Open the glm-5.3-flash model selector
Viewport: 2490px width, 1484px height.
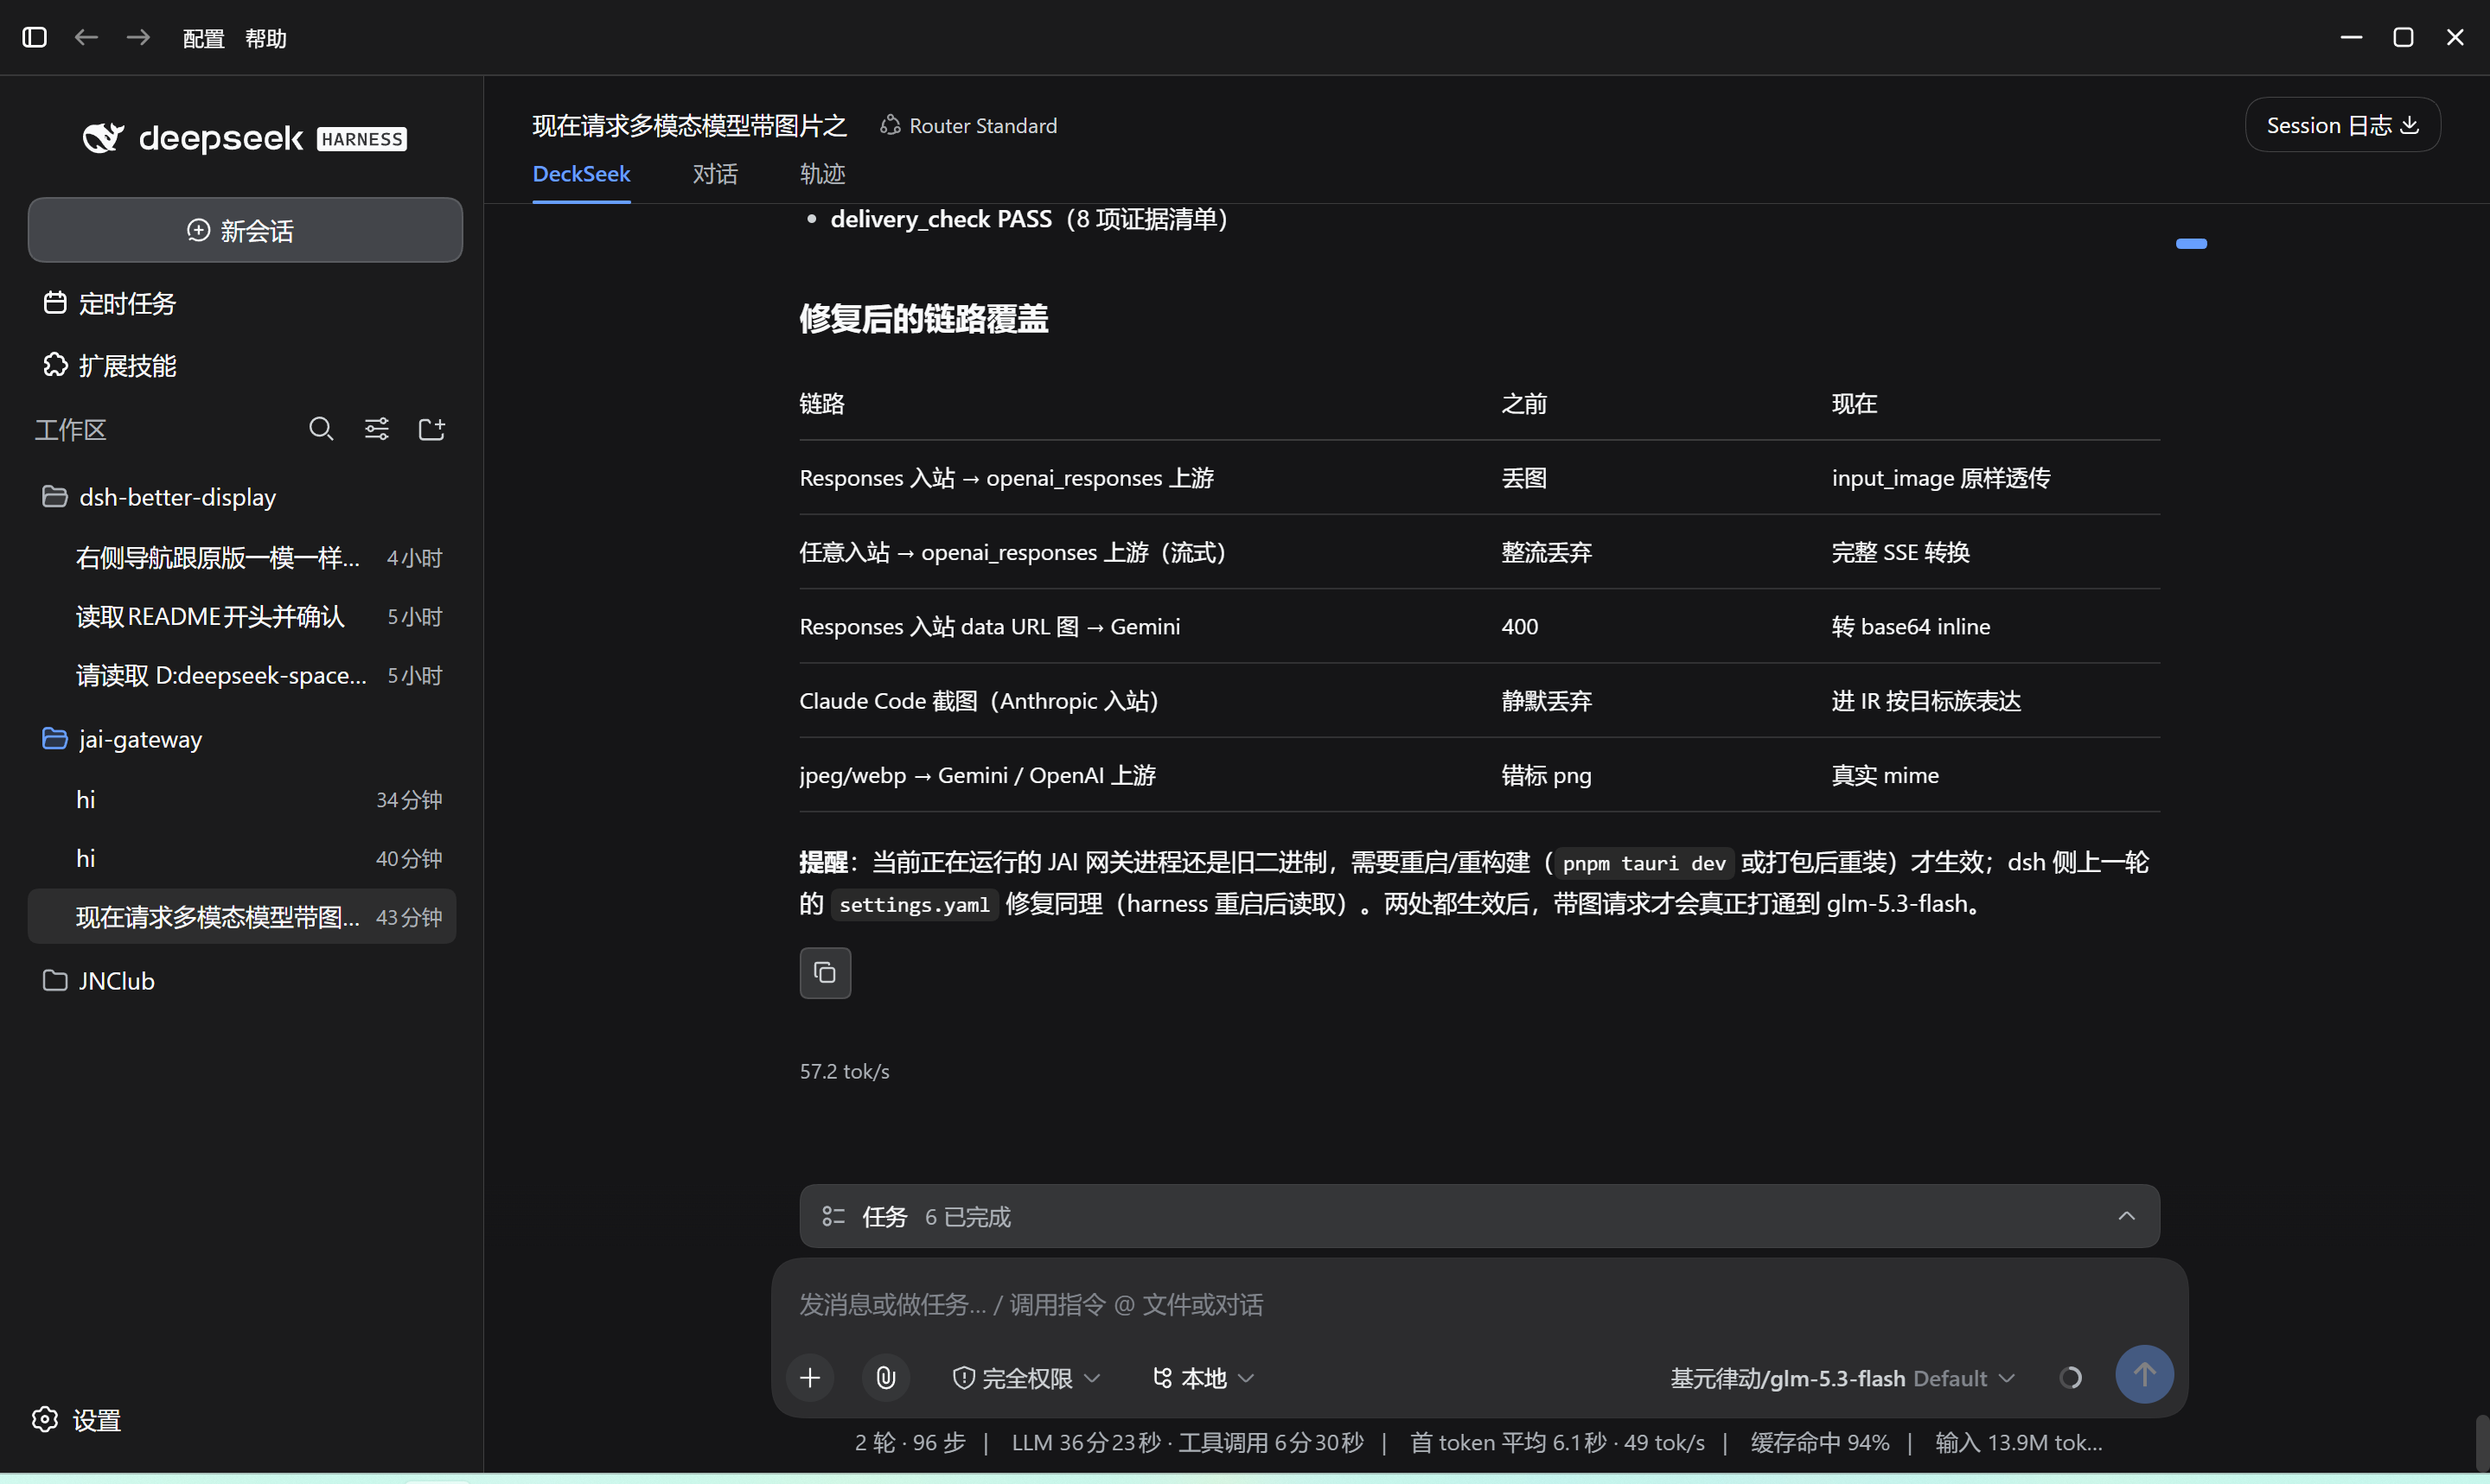click(1842, 1378)
